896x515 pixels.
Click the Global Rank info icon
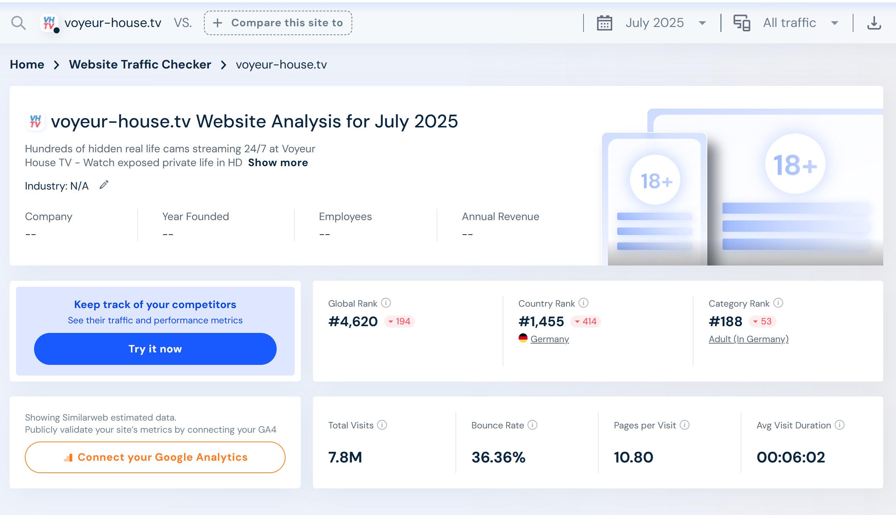click(x=386, y=303)
